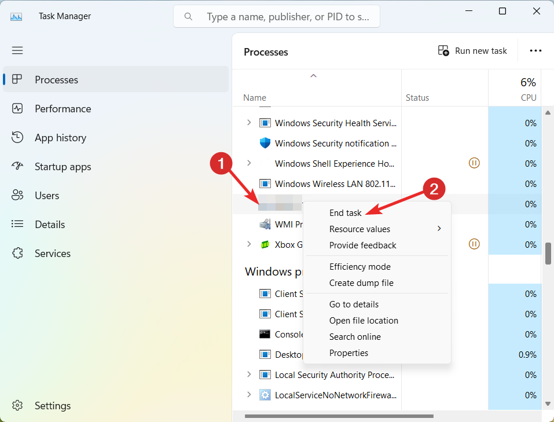Click the WMI Provider process icon
Viewport: 554px width, 422px height.
[265, 224]
